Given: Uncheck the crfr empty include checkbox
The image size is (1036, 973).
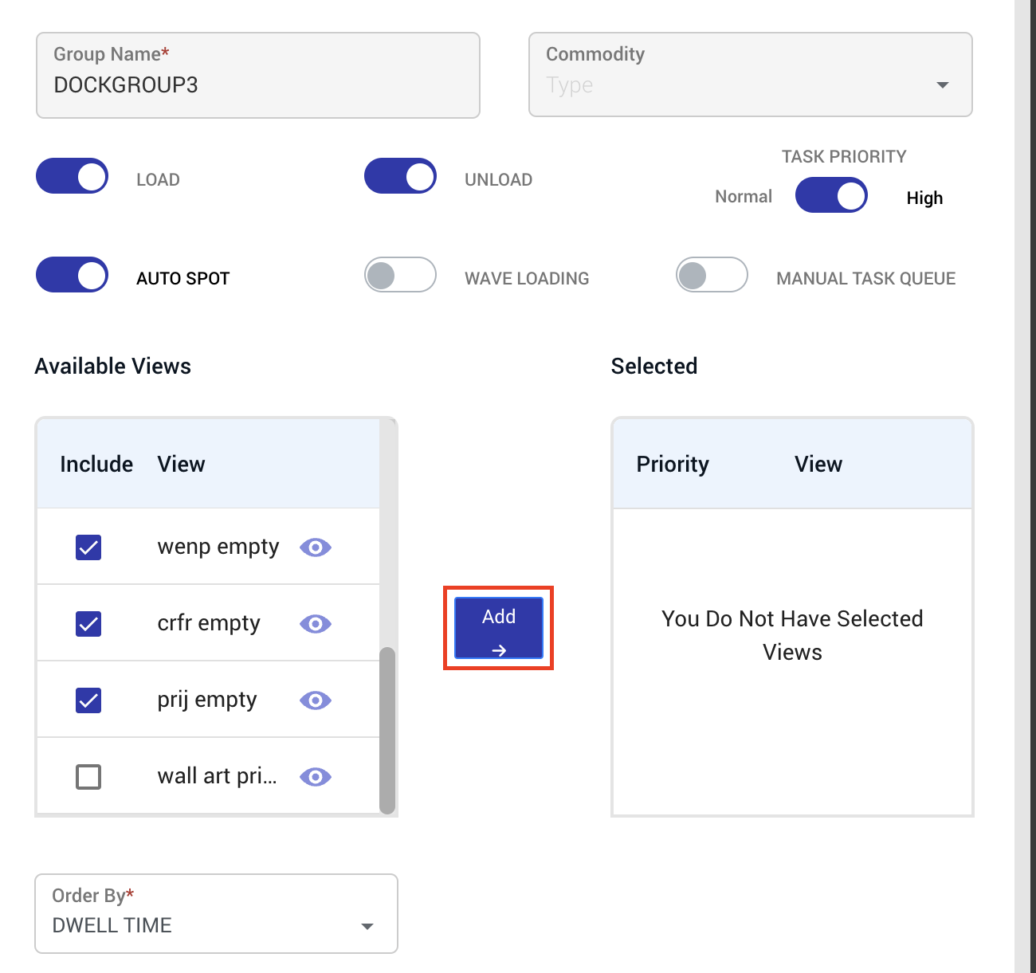Looking at the screenshot, I should [x=88, y=624].
